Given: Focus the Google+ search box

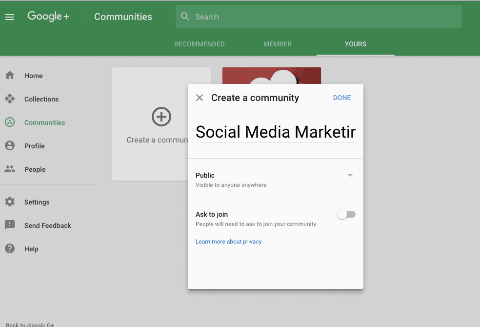Looking at the screenshot, I should (x=322, y=17).
